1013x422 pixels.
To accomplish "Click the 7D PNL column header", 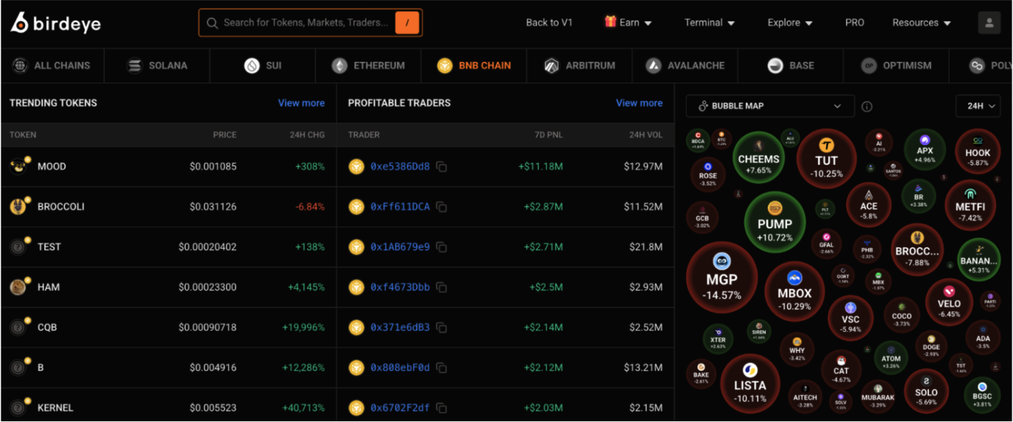I will (x=549, y=135).
